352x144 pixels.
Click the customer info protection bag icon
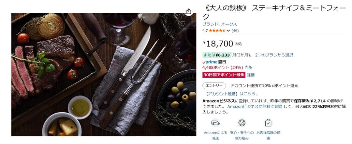pyautogui.click(x=268, y=123)
